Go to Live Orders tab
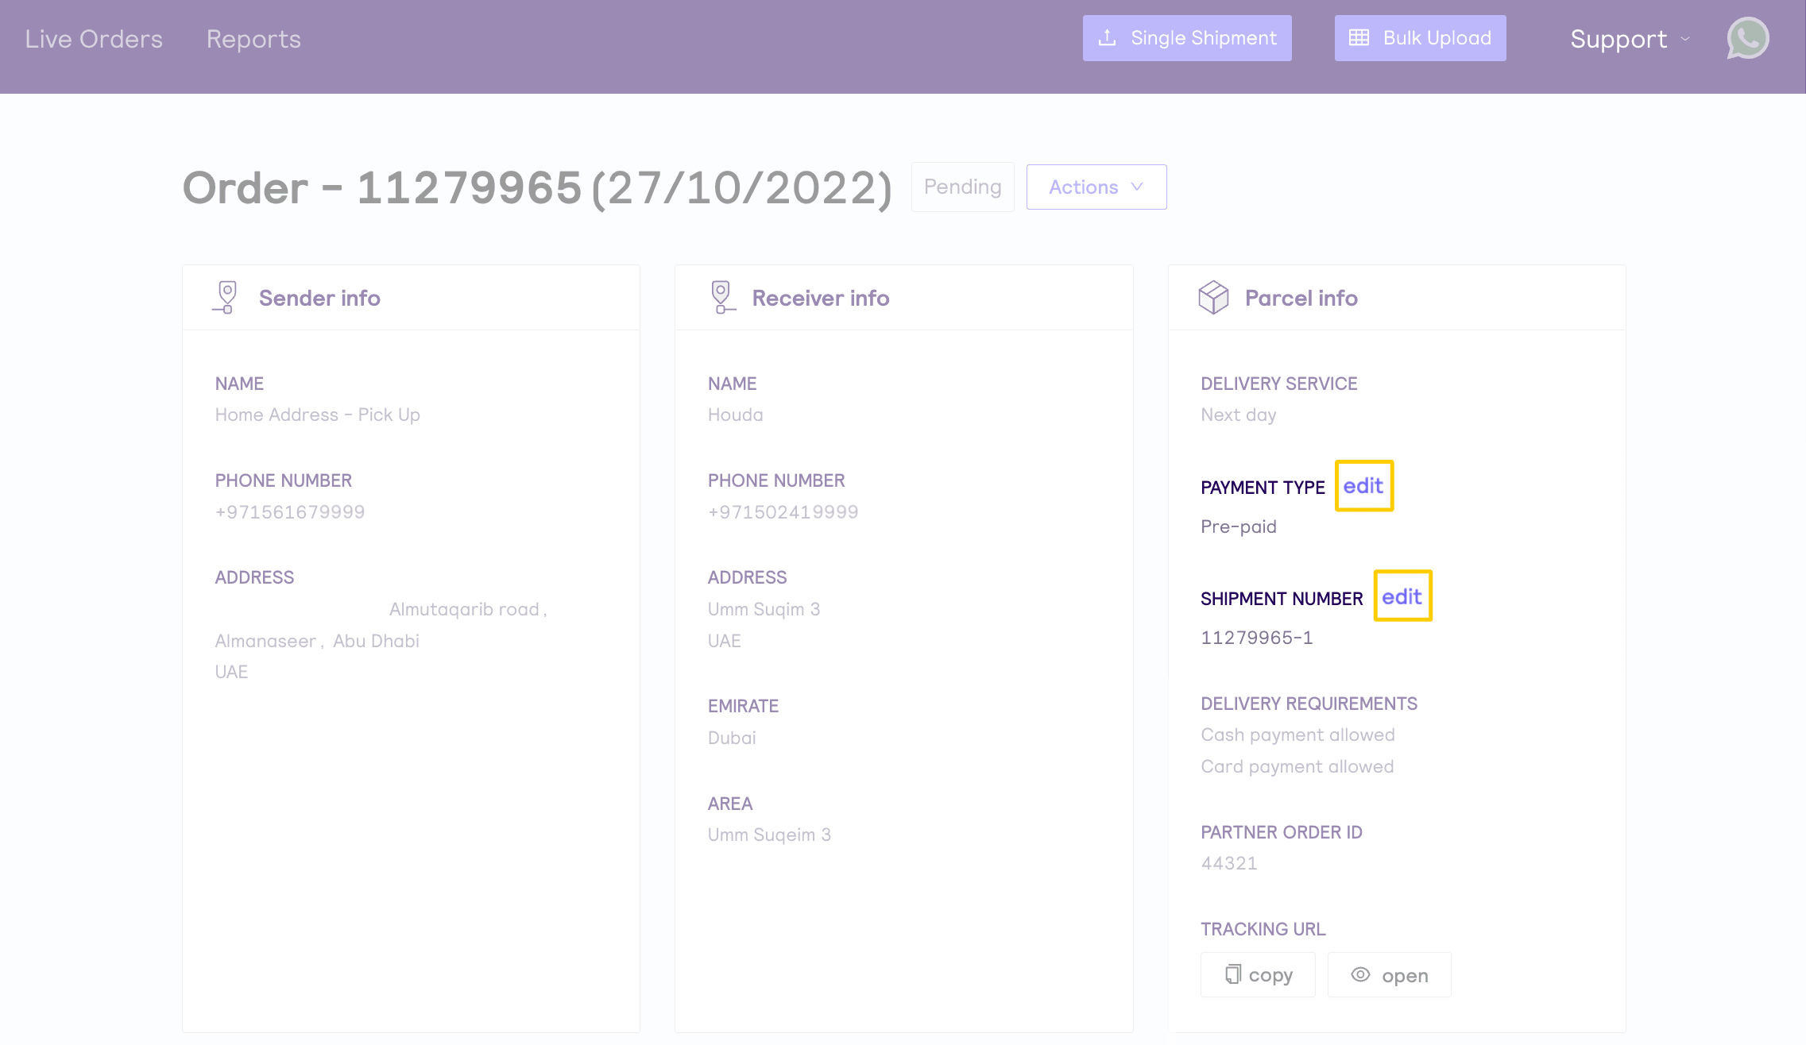 pos(94,39)
